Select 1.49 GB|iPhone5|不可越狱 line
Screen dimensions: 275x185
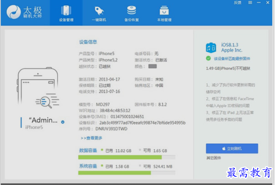(x=228, y=68)
